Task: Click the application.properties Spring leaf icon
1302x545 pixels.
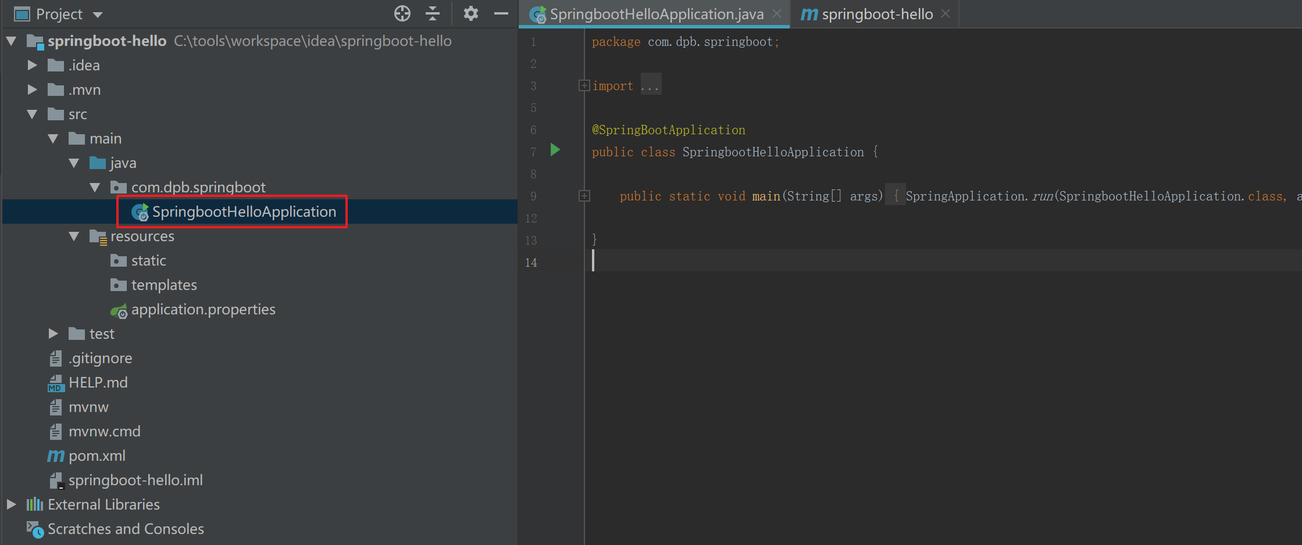Action: (119, 311)
